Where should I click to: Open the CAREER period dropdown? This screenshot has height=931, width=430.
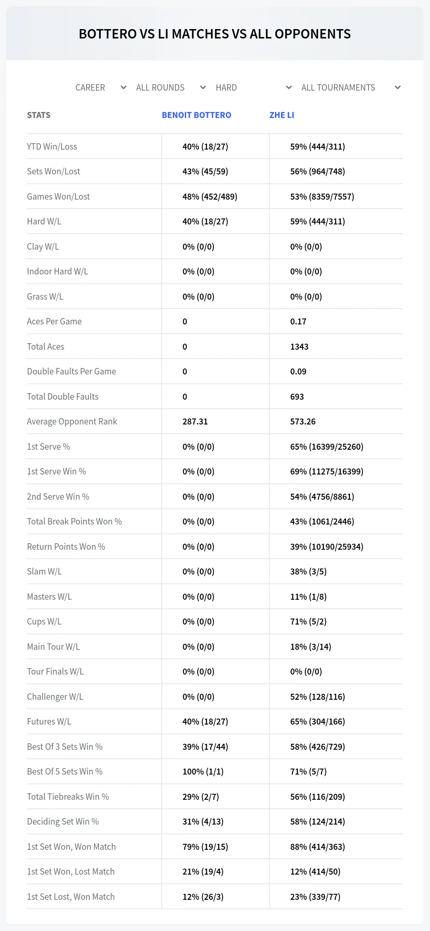101,88
